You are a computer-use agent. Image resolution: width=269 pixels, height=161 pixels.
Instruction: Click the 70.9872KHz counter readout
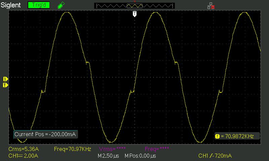[x=239, y=136]
